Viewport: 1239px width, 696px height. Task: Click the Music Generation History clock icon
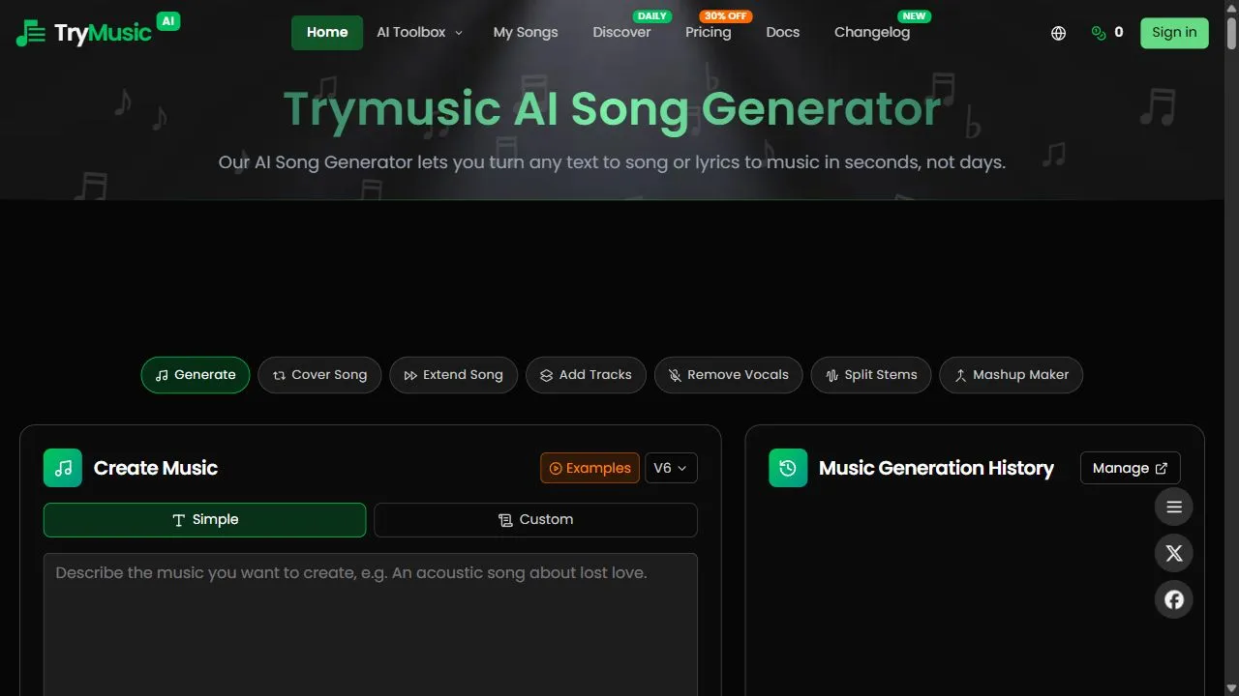(x=788, y=468)
